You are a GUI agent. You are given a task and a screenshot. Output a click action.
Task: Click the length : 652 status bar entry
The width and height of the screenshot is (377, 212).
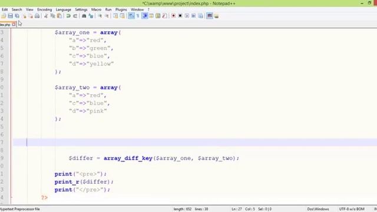tap(183, 209)
